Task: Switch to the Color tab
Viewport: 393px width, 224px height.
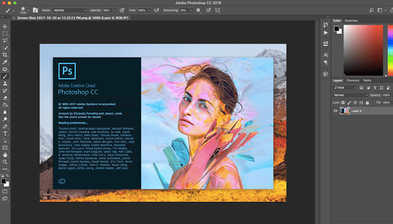Action: [x=337, y=21]
